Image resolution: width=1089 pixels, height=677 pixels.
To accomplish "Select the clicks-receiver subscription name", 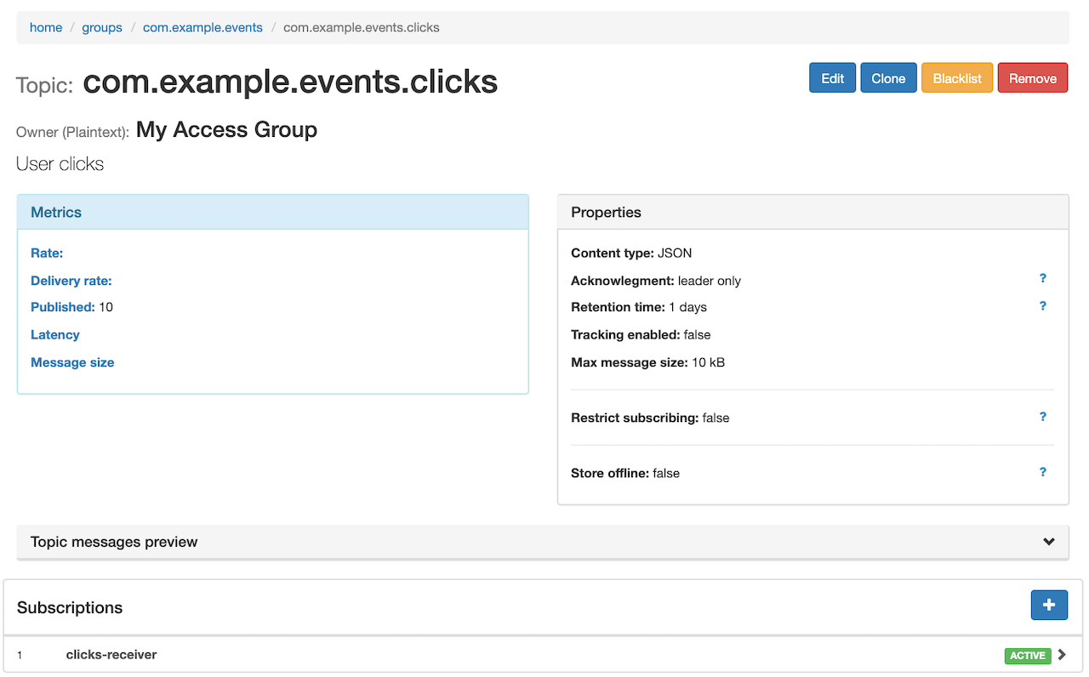I will pos(111,654).
